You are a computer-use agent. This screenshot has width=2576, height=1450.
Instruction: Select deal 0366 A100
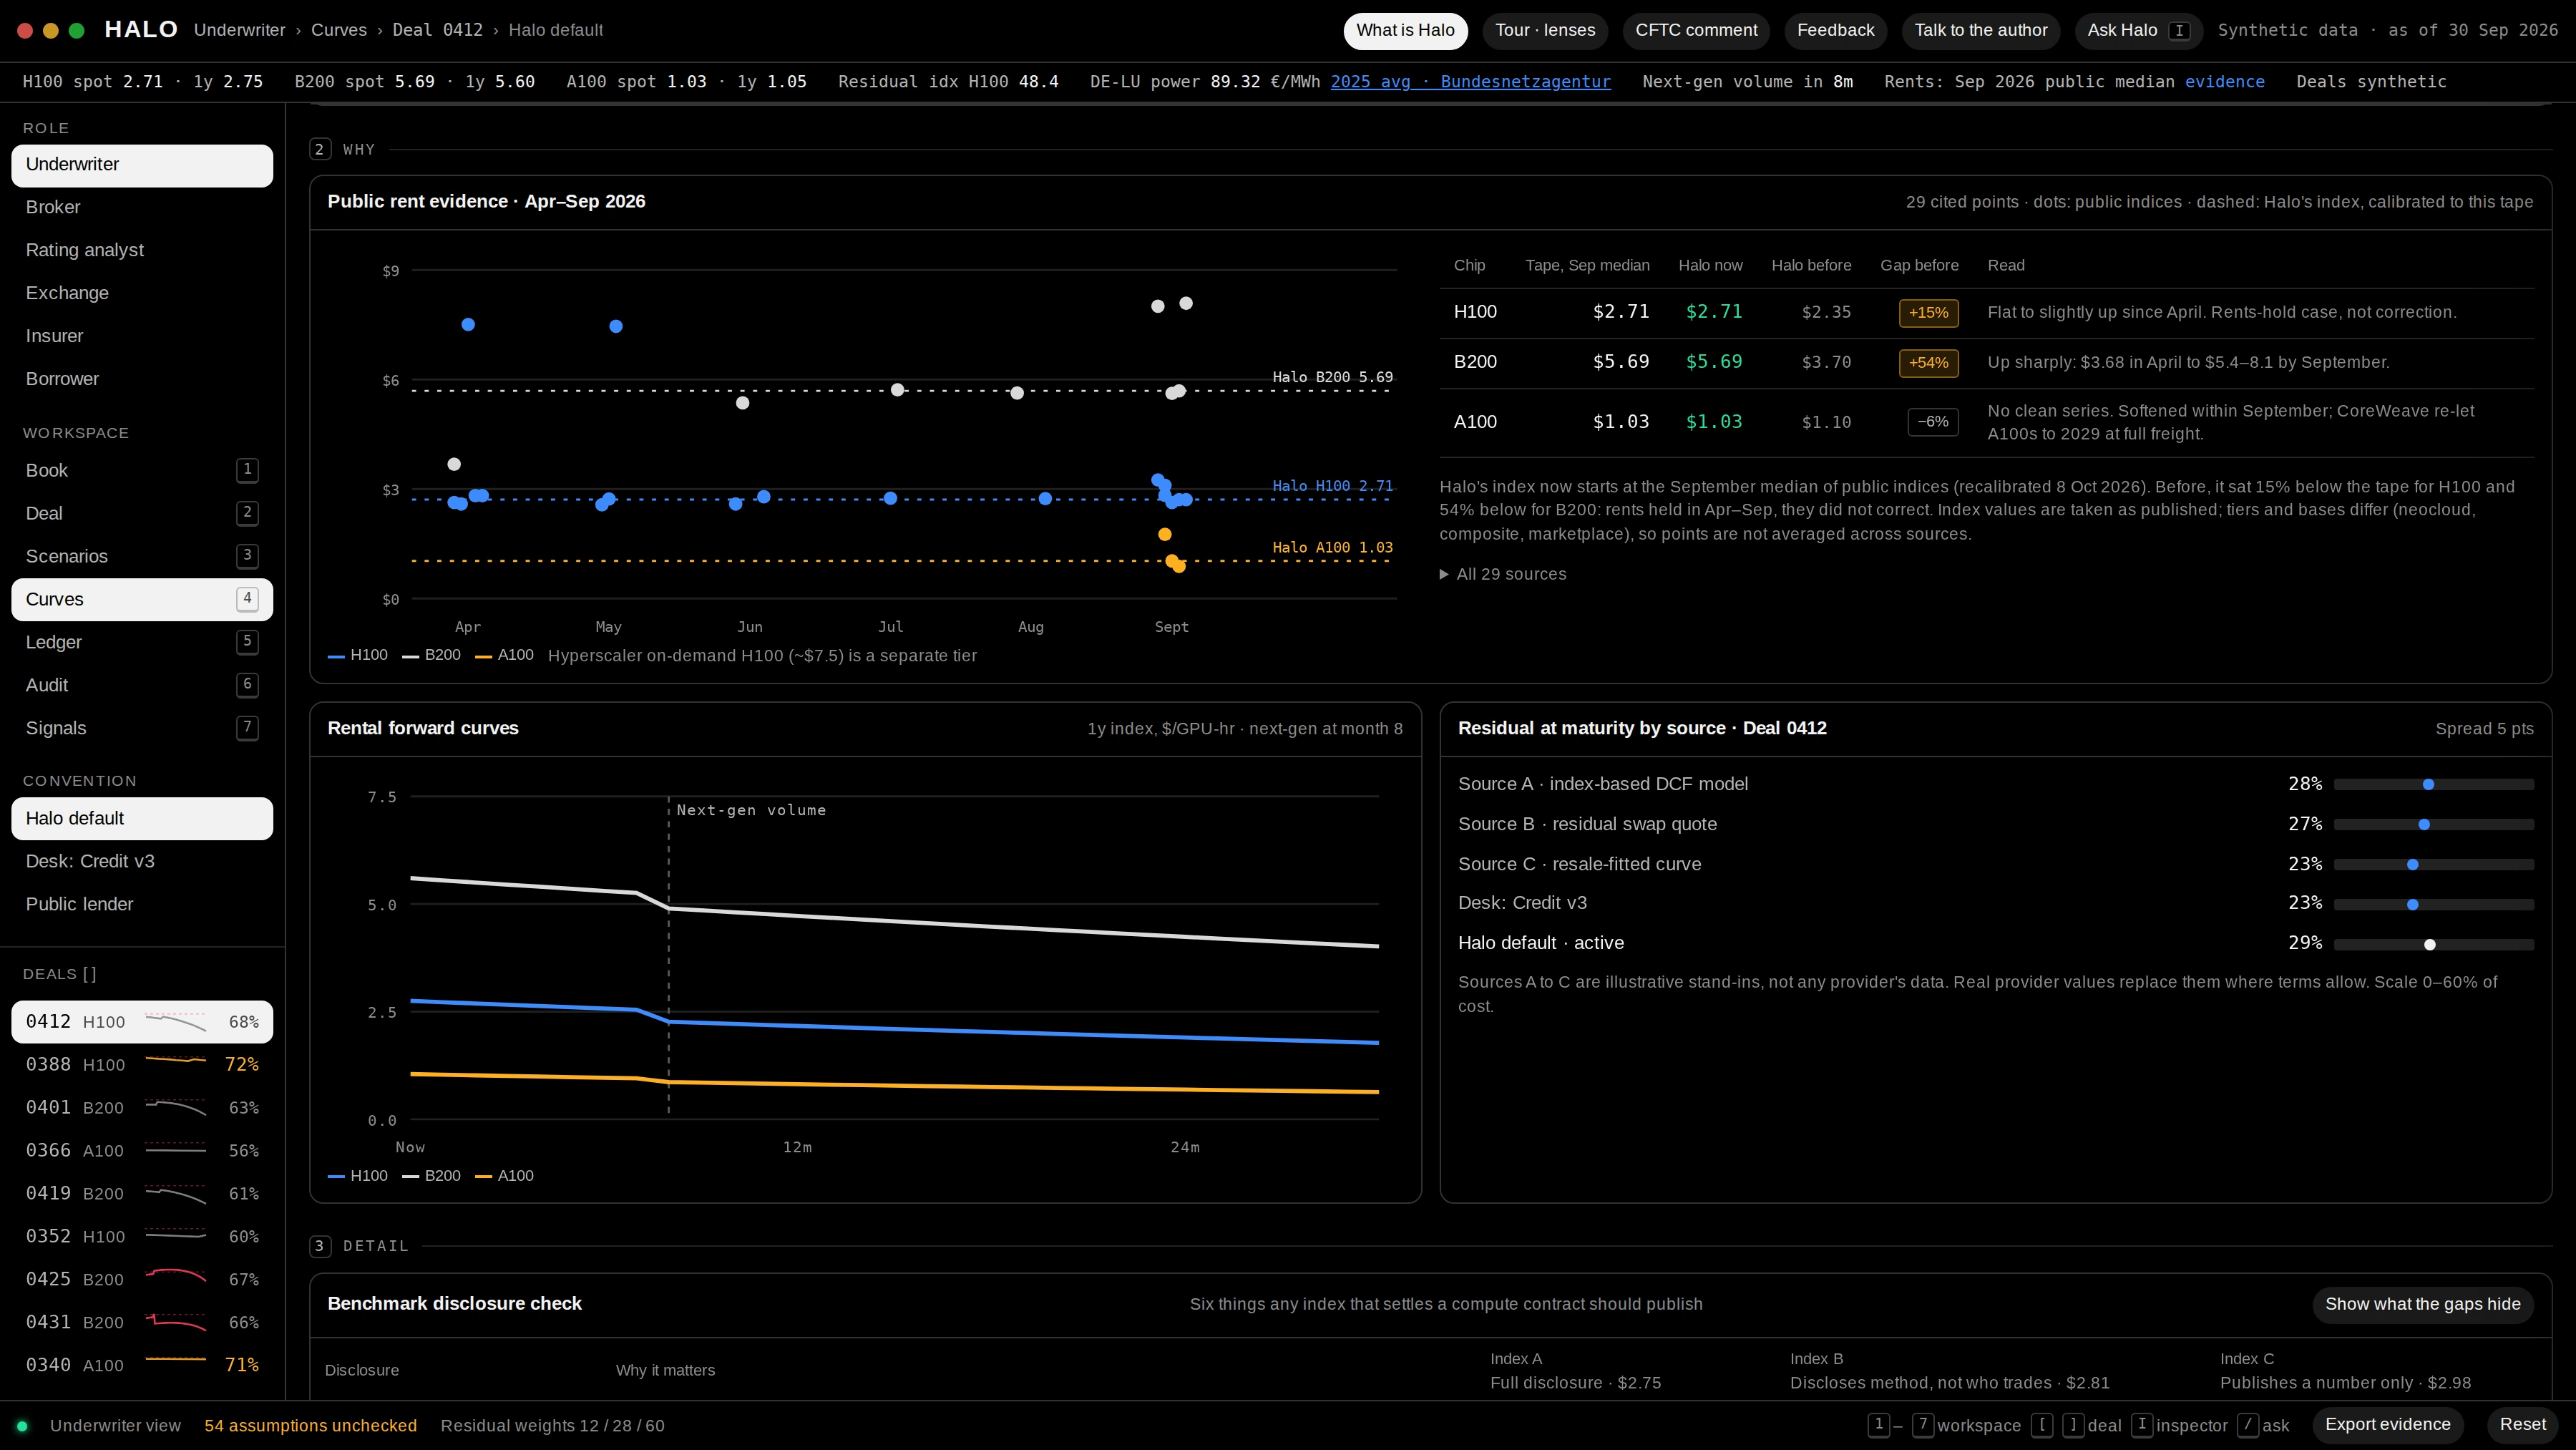[x=142, y=1151]
